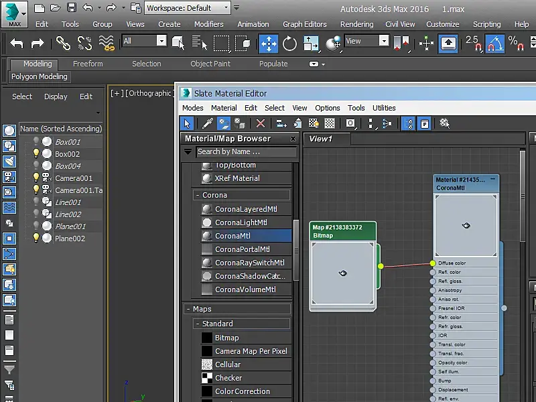
Task: Open the Workspace: Default dropdown
Action: 188,8
